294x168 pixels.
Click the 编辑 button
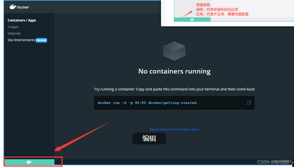149,138
